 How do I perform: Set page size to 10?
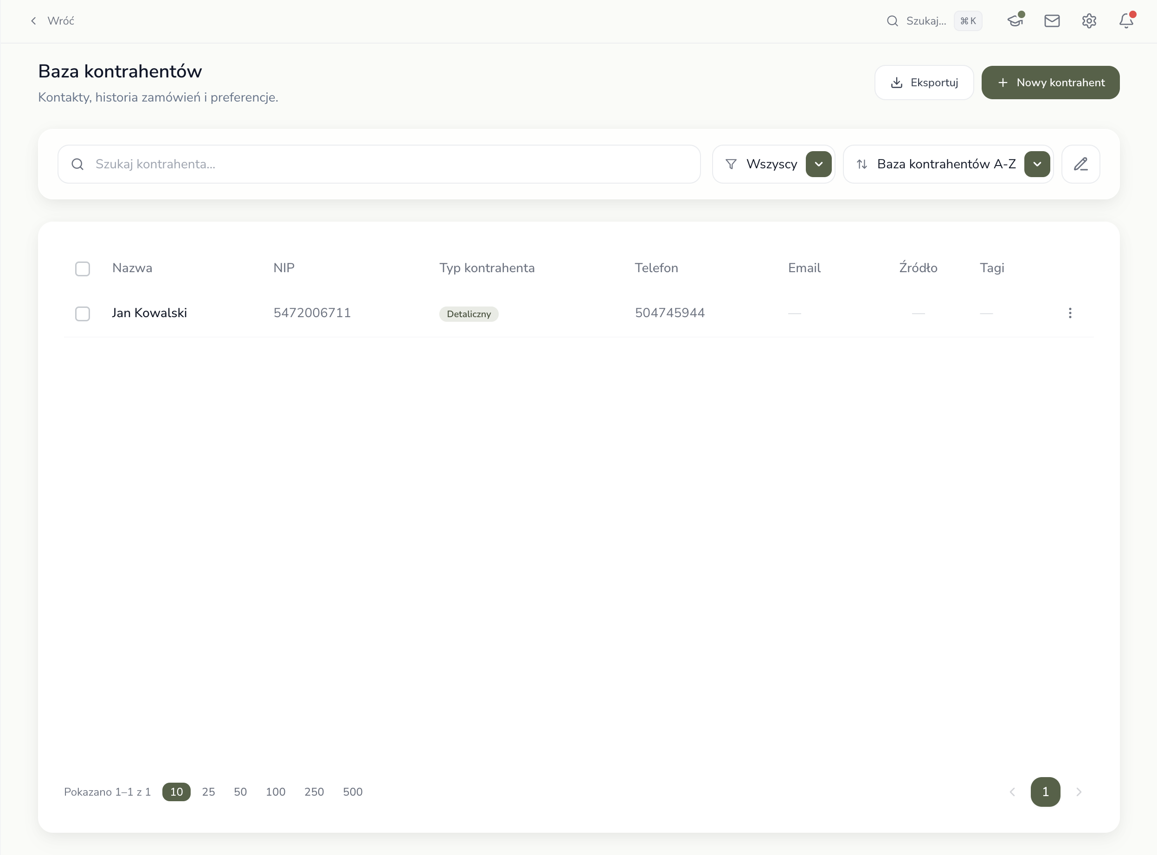pos(177,792)
